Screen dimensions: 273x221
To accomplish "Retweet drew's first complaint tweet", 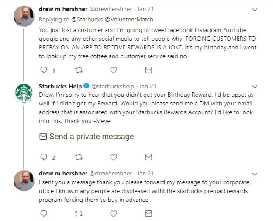I will click(79, 70).
